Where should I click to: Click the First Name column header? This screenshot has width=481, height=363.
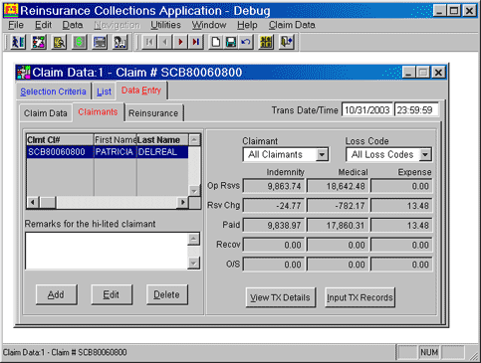[x=116, y=140]
